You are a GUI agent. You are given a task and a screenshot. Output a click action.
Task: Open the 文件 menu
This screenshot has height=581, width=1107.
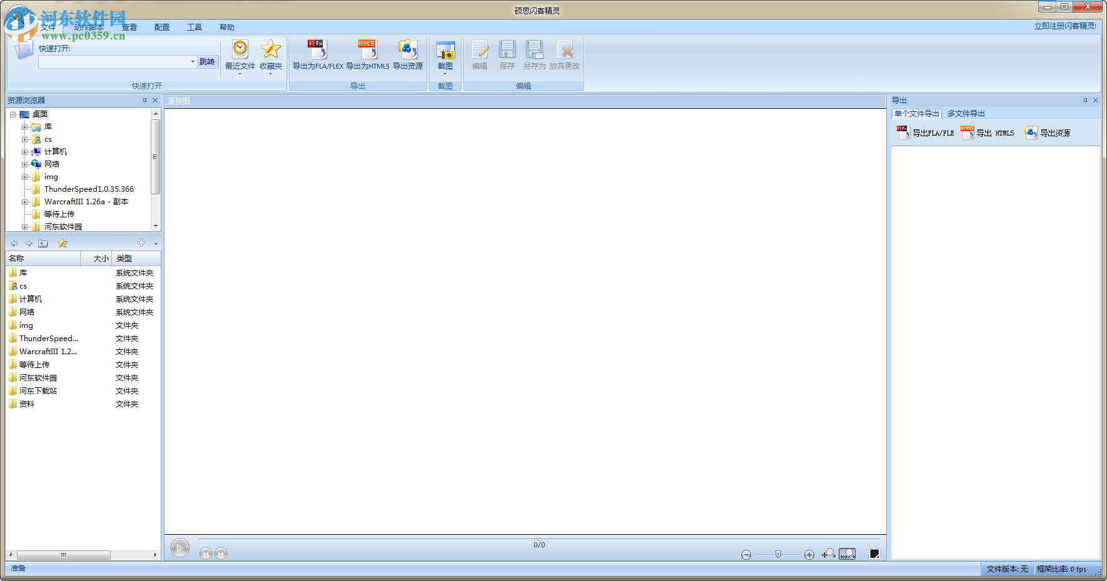point(48,27)
